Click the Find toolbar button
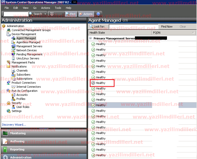The image size is (197, 159). pos(70,14)
